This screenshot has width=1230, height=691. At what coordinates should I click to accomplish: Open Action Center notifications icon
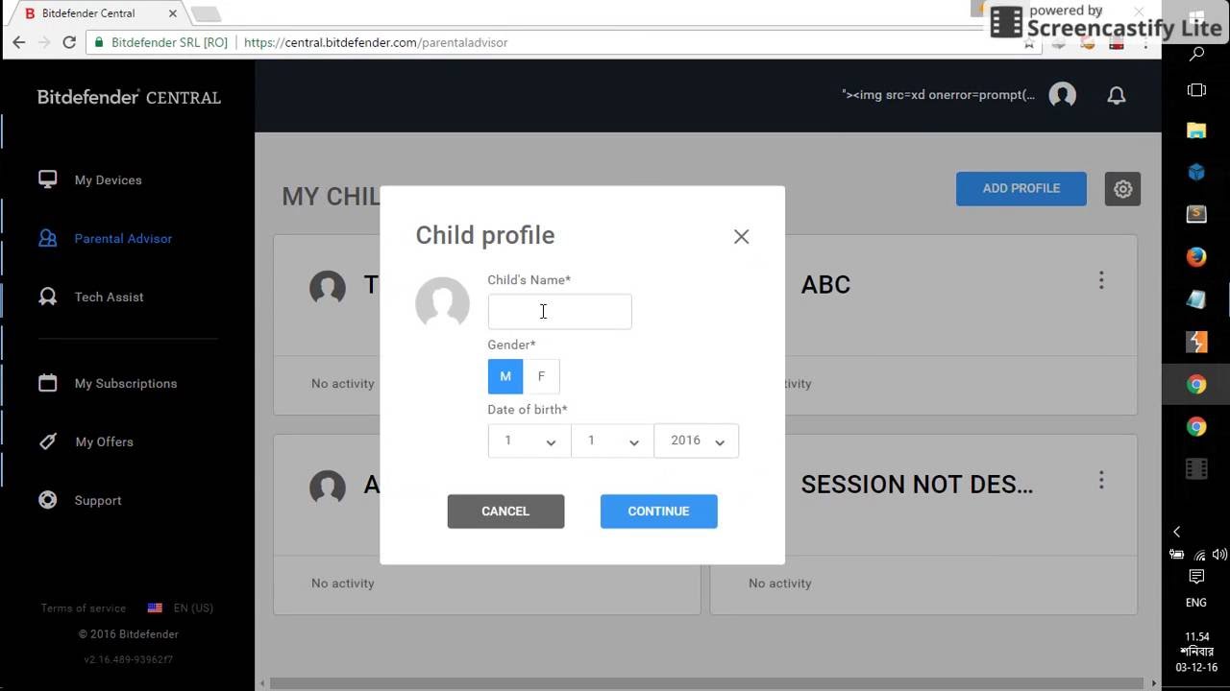1196,577
